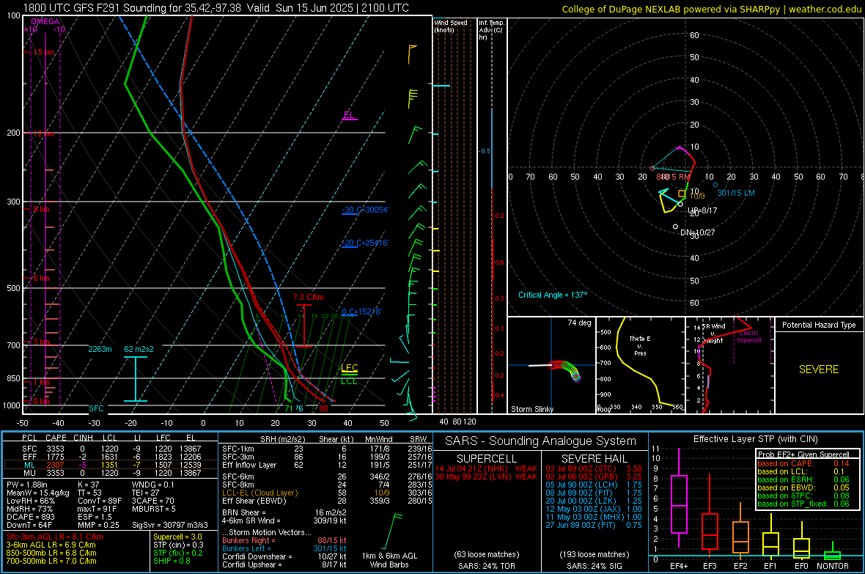Select the highlighted ML parcel row
Viewport: 865px width, 574px height.
(x=111, y=466)
